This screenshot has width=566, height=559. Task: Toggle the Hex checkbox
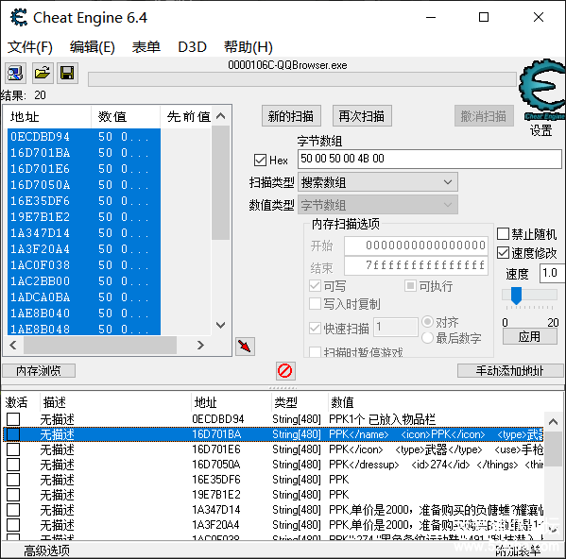[x=260, y=160]
